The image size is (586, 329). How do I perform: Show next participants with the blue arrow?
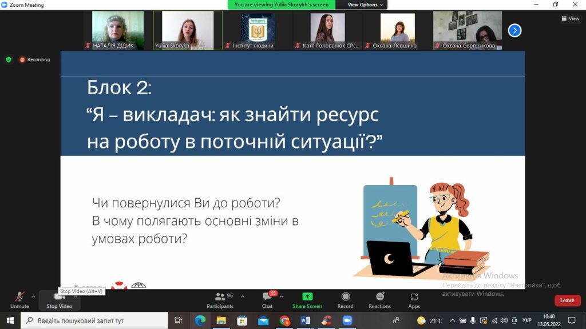coord(514,30)
